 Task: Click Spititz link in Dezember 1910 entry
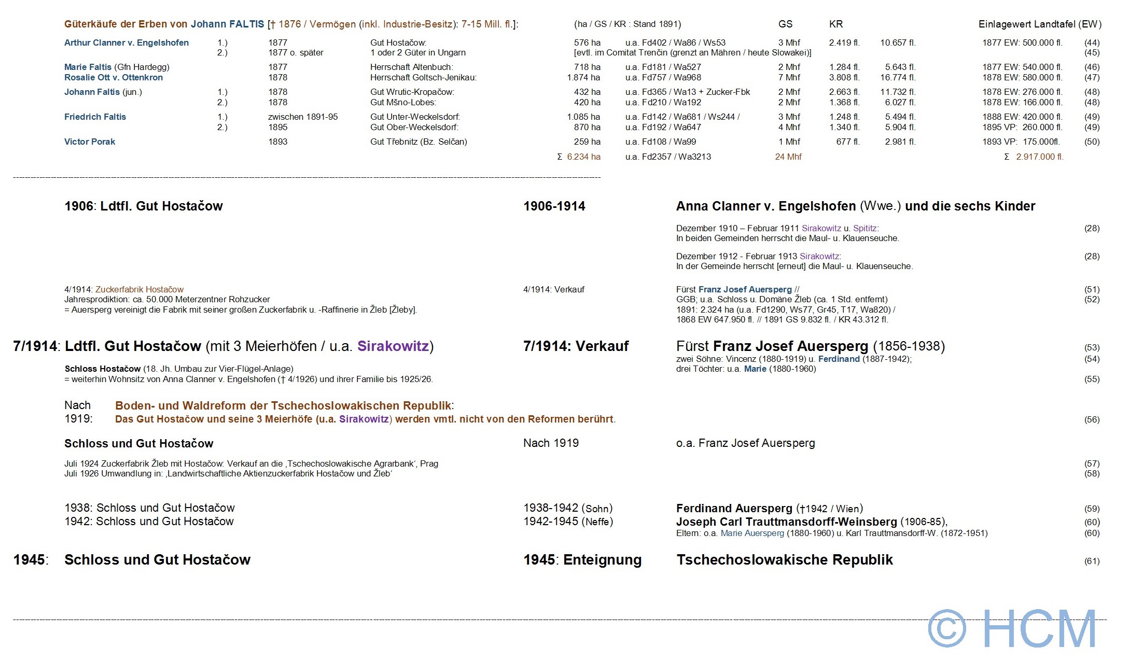coord(864,229)
